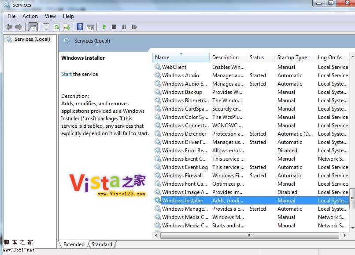Click Network S... for Windows Event C...
Screen dimensions: 355x255
(x=332, y=158)
